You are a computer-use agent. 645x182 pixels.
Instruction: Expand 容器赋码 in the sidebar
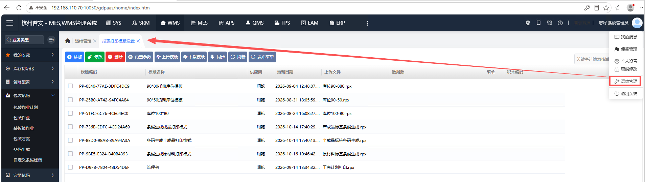click(30, 175)
